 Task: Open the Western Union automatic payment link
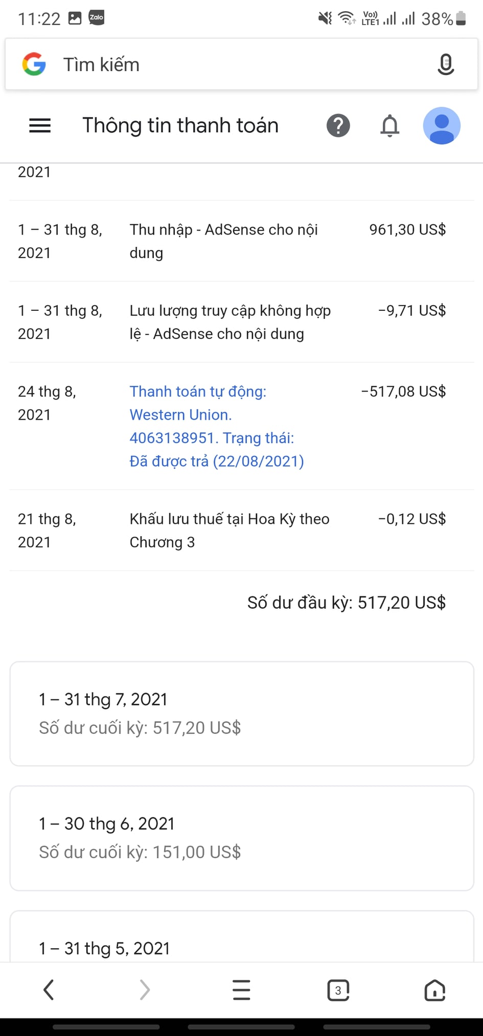[217, 426]
